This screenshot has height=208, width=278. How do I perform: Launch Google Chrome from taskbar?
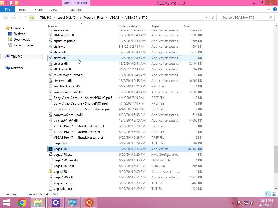pyautogui.click(x=22, y=203)
